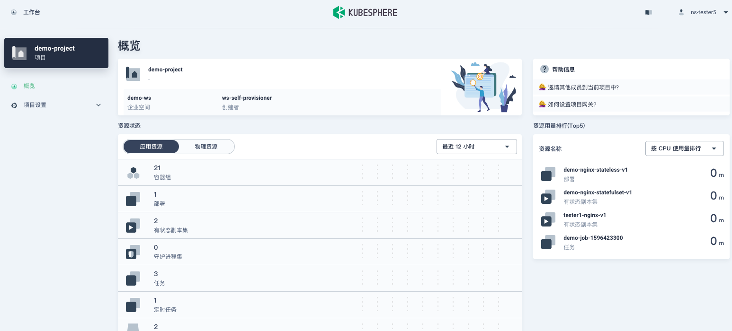Click the 项目设置 gear icon
Viewport: 732px width, 331px height.
coord(14,105)
